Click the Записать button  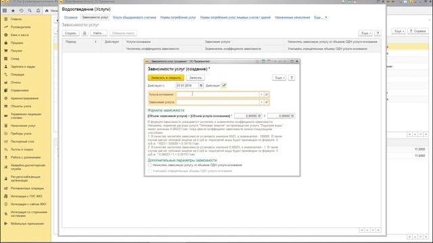pyautogui.click(x=196, y=78)
